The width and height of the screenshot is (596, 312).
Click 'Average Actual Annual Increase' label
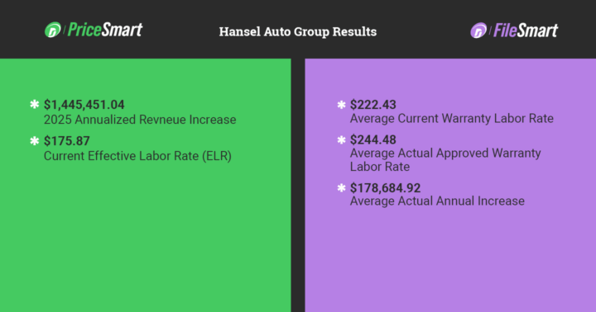437,201
